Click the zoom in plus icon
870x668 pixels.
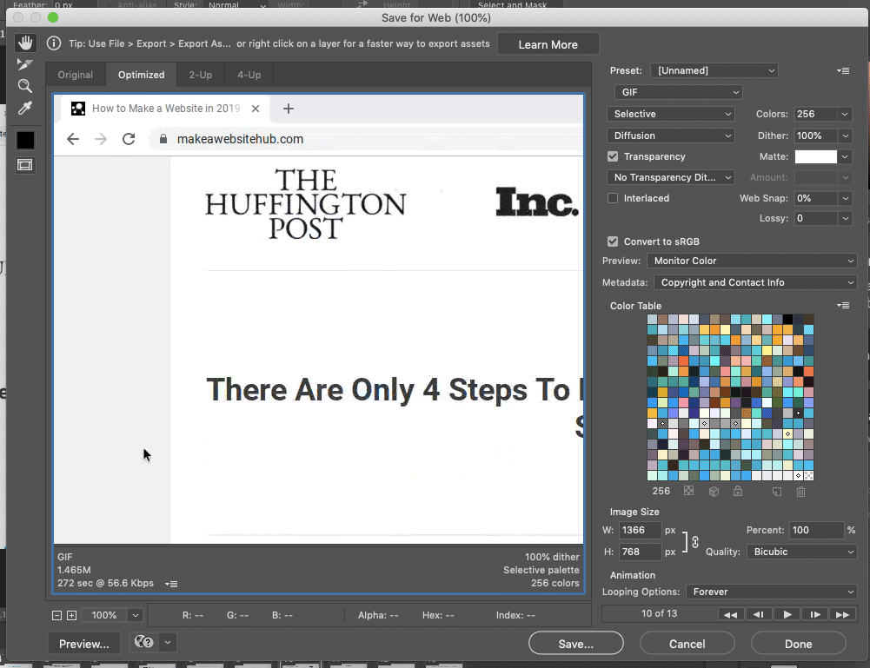(x=71, y=615)
